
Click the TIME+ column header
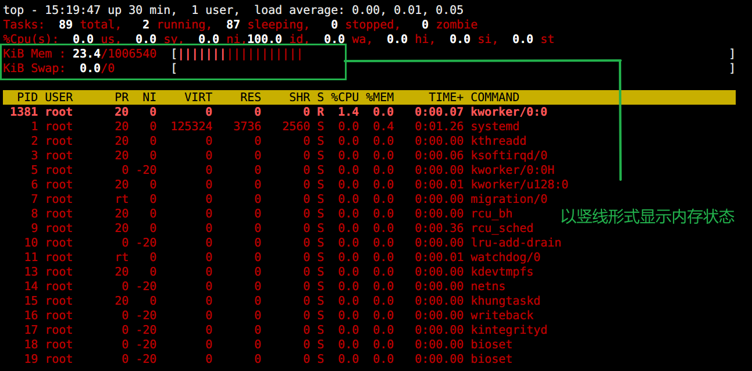(446, 97)
